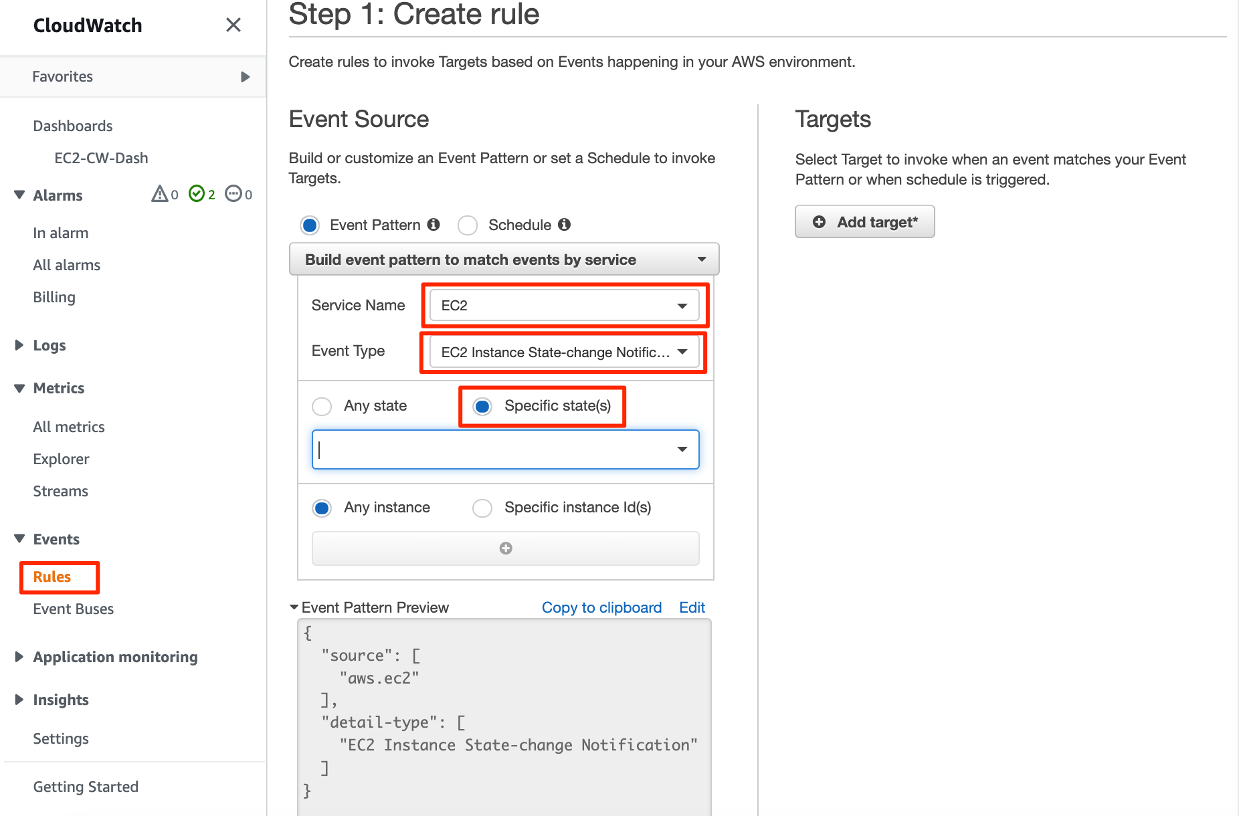Click the Event Pattern info icon
Screen dimensions: 1239x816
434,225
